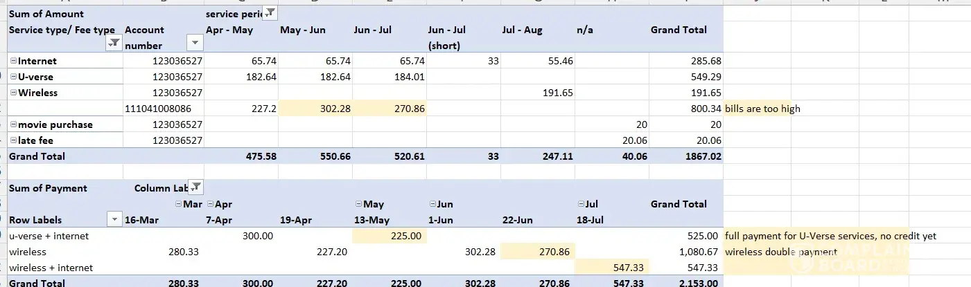Collapse the Mar column group
971x287 pixels.
[179, 204]
